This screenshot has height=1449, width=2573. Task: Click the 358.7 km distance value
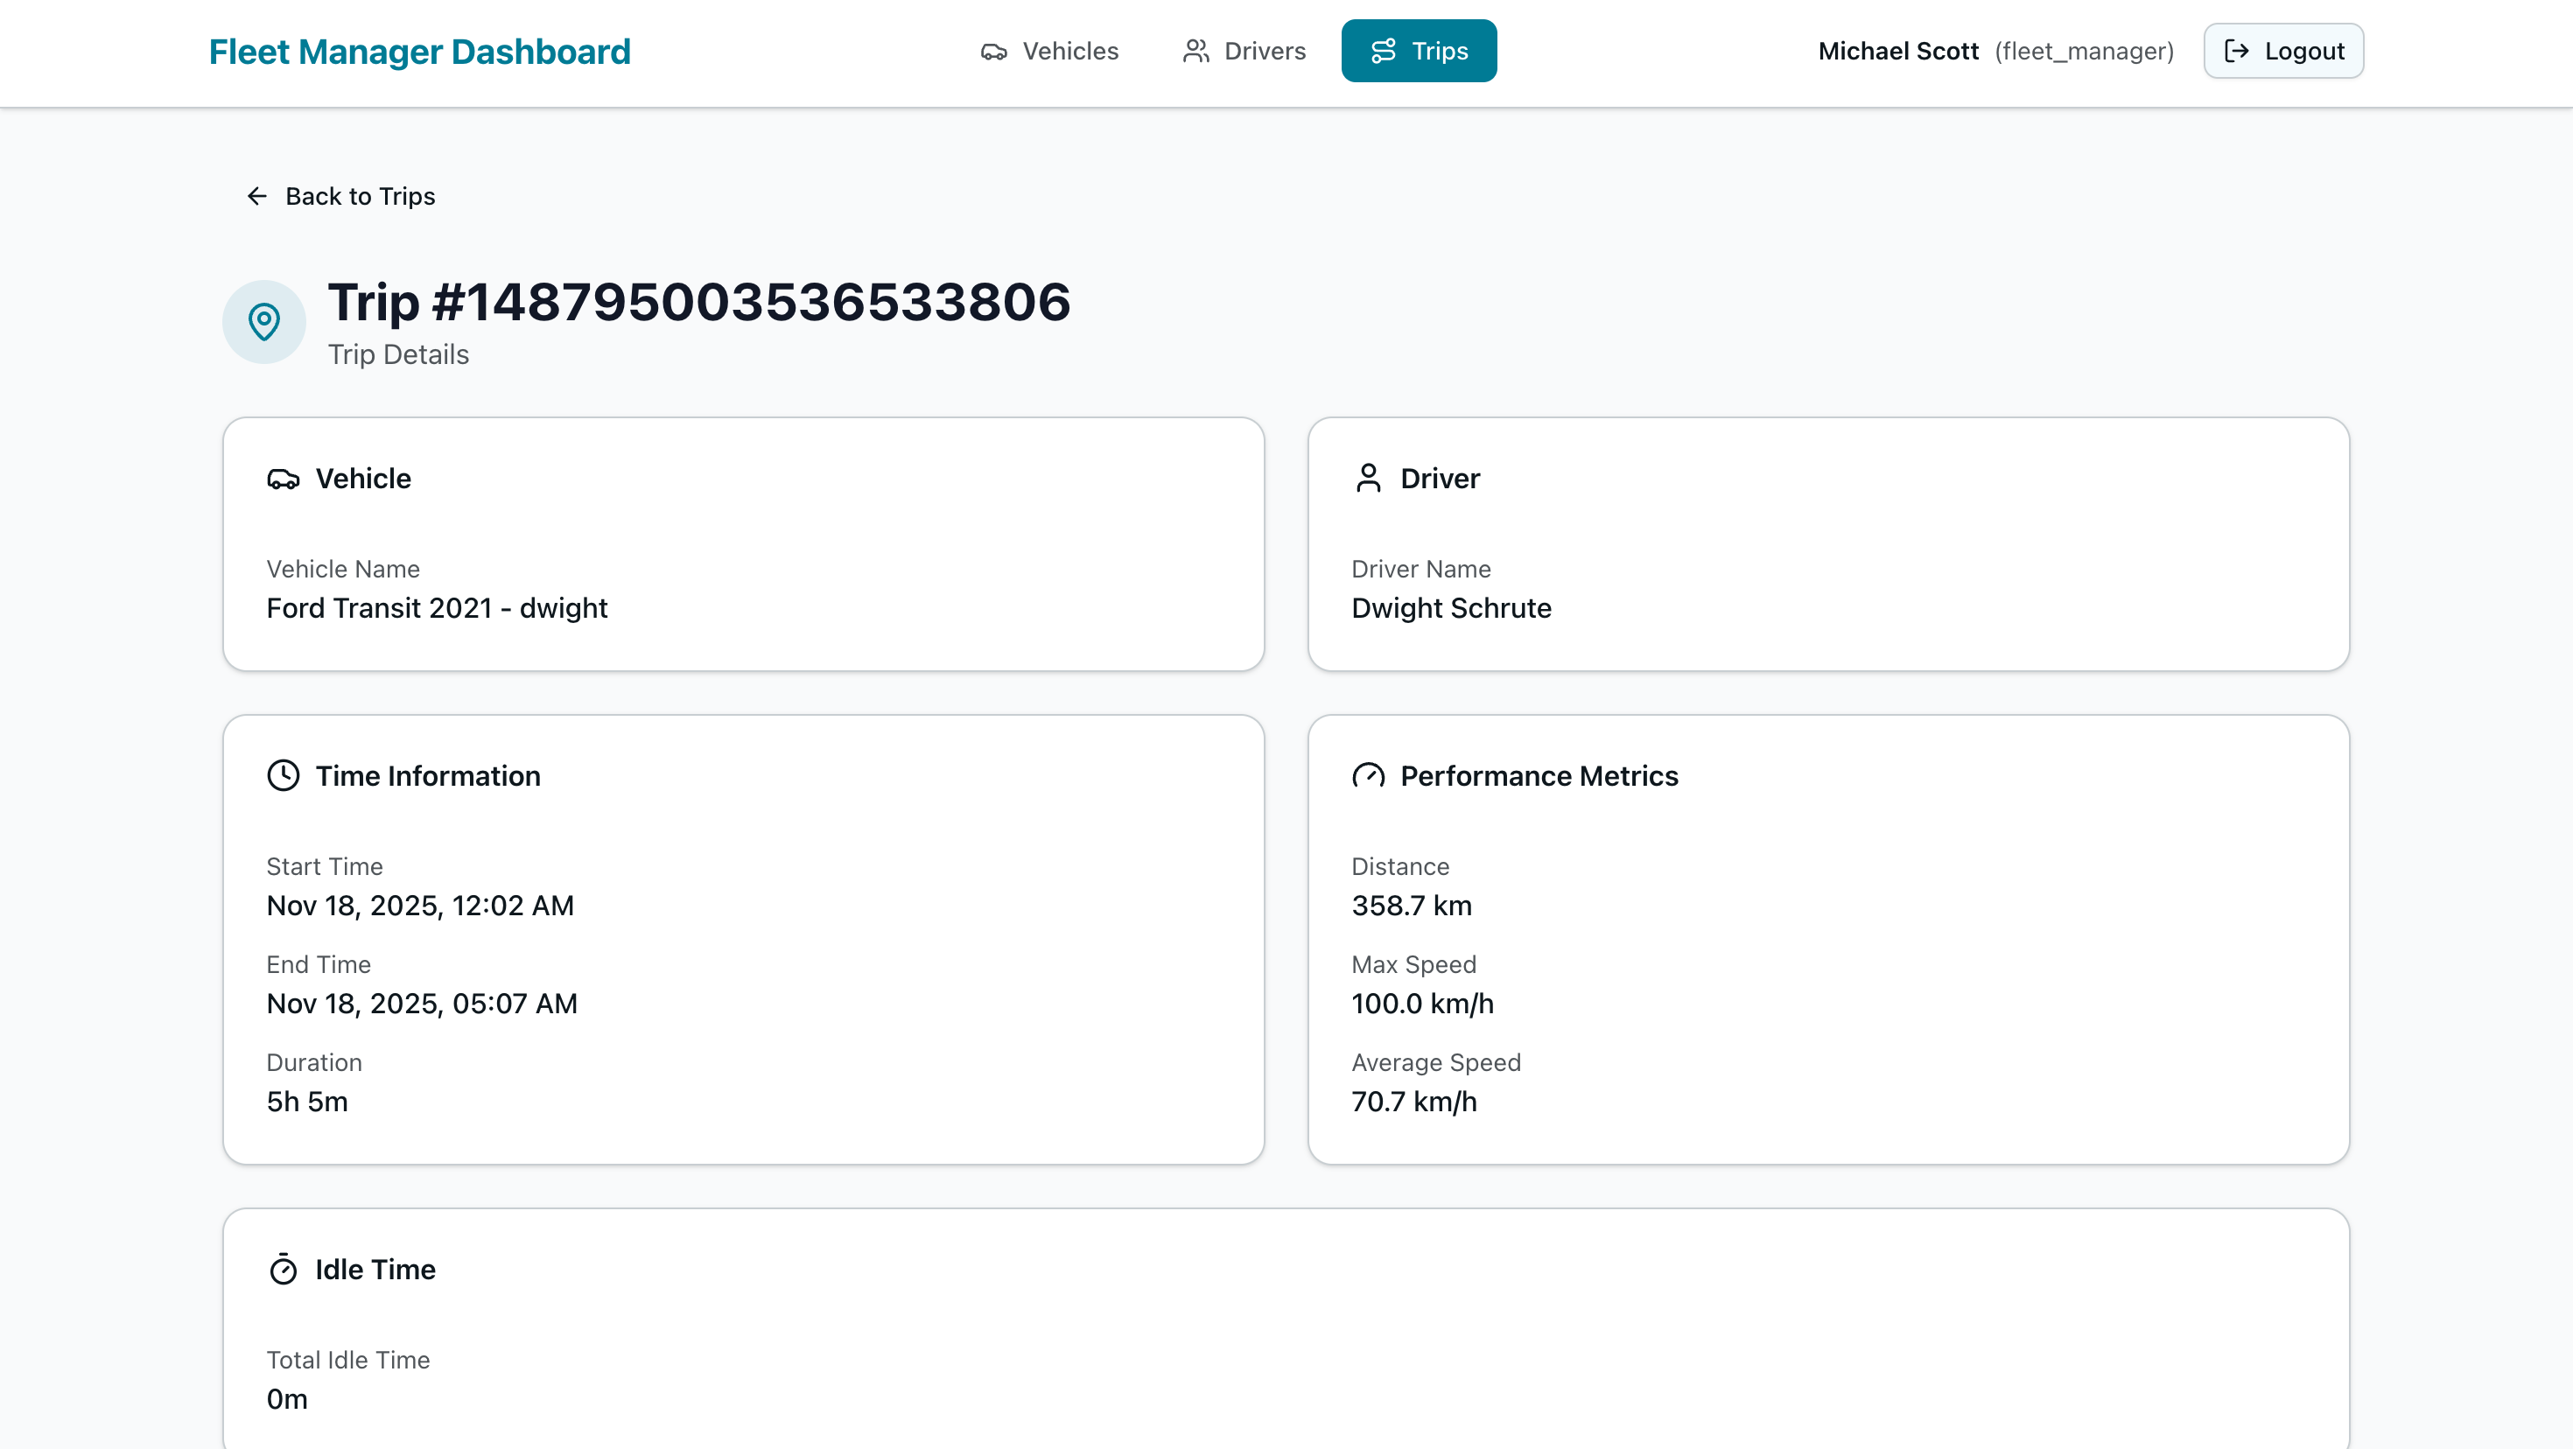coord(1411,906)
